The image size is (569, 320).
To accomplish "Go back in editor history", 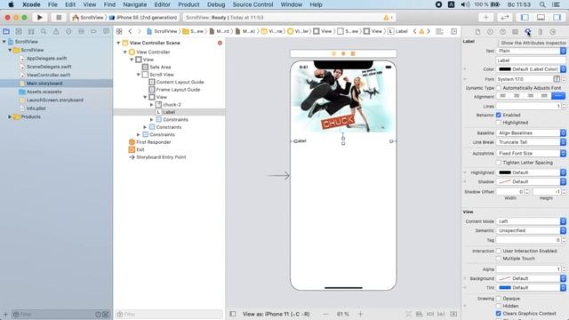I will (x=130, y=32).
